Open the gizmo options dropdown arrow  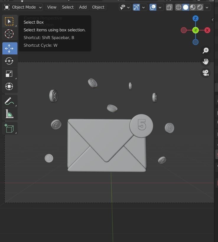click(x=144, y=7)
